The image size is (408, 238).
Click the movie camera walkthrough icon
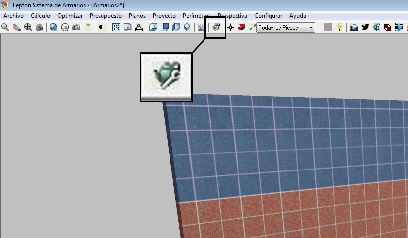click(x=39, y=27)
